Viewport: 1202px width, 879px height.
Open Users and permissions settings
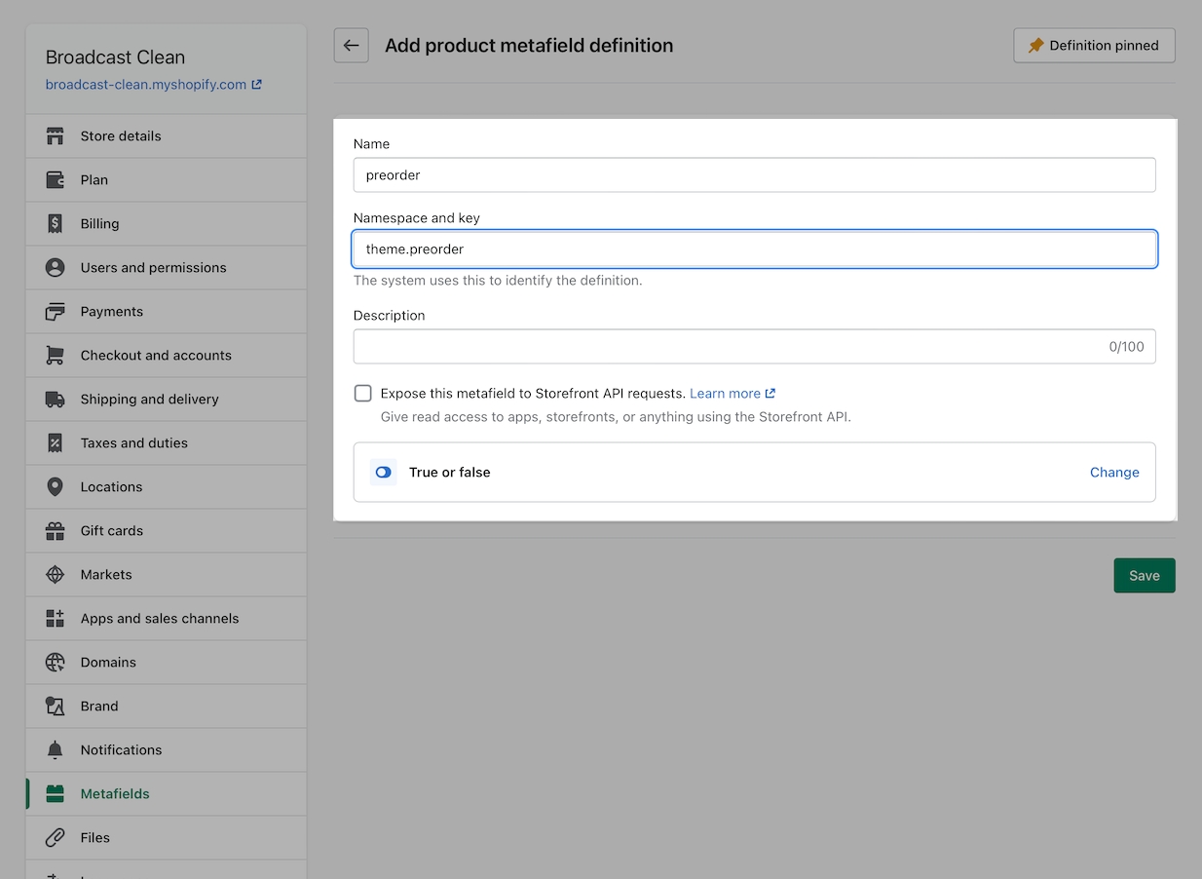(153, 268)
